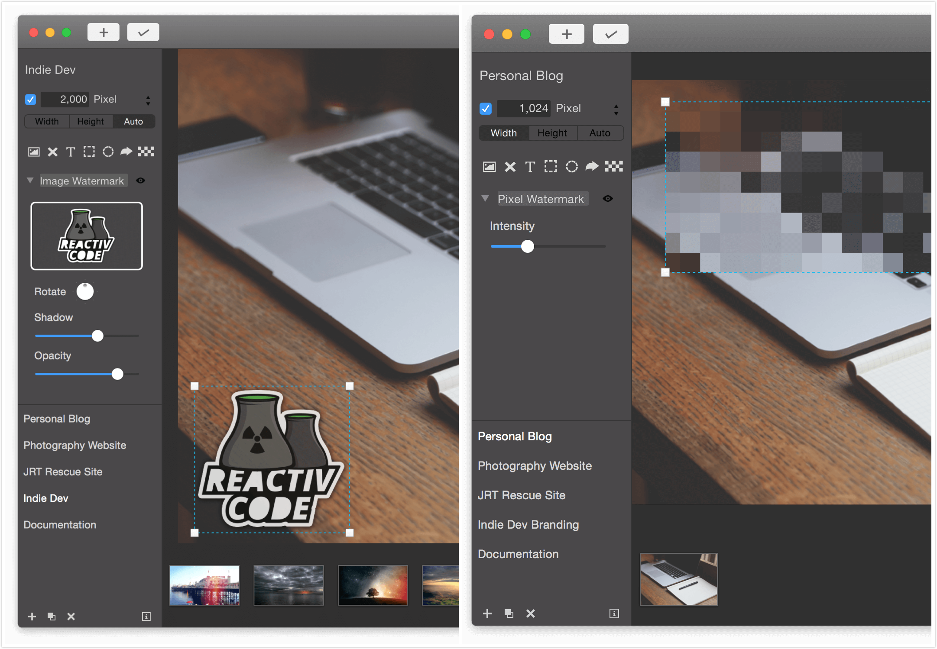Select the circle tool in left window
Screen dimensions: 937x649
(x=108, y=152)
